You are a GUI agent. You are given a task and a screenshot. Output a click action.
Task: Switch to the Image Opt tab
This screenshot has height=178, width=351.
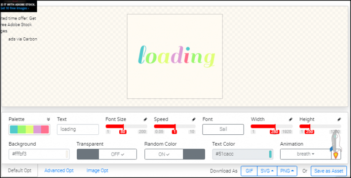[x=97, y=171]
